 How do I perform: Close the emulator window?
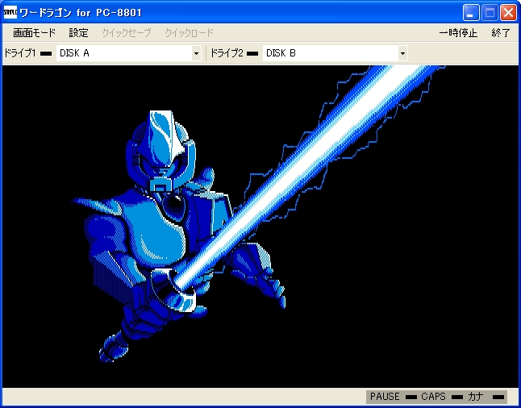[508, 13]
